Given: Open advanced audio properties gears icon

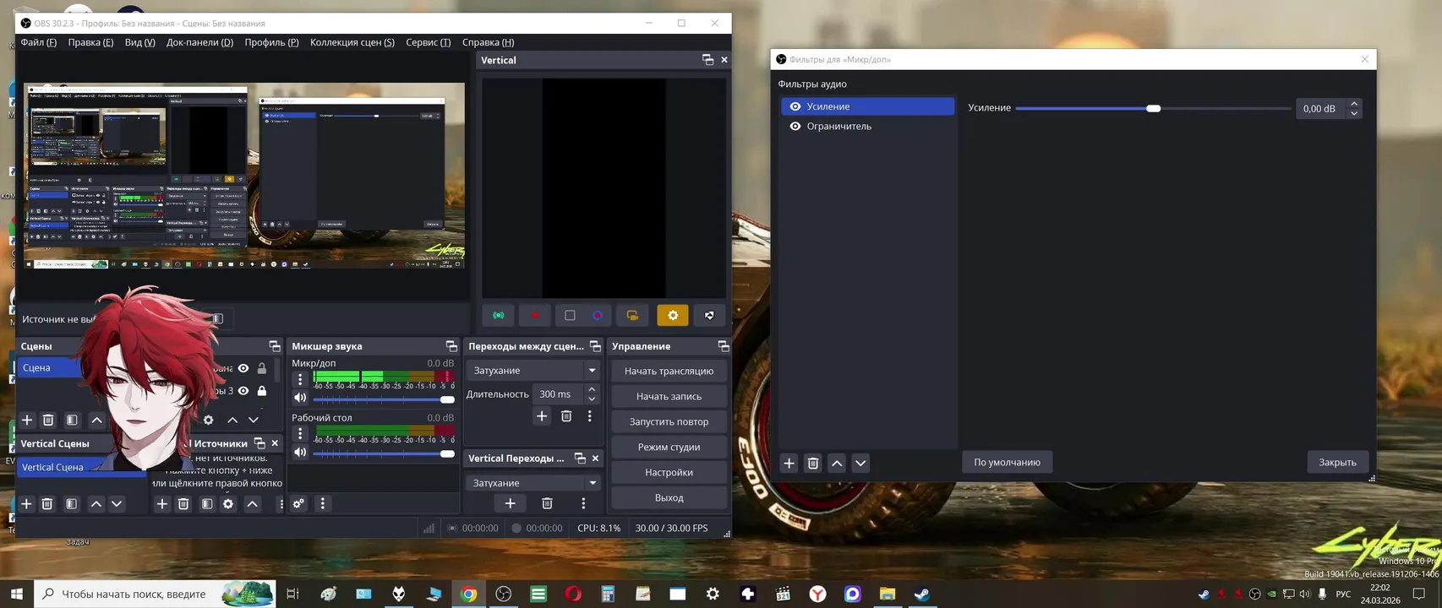Looking at the screenshot, I should [298, 503].
